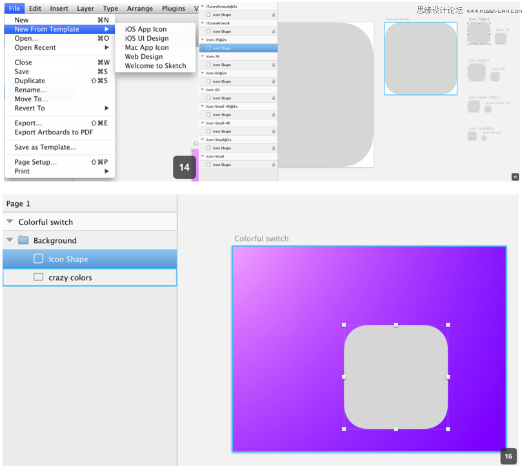This screenshot has height=472, width=529.
Task: Open the Edit menu
Action: tap(35, 8)
